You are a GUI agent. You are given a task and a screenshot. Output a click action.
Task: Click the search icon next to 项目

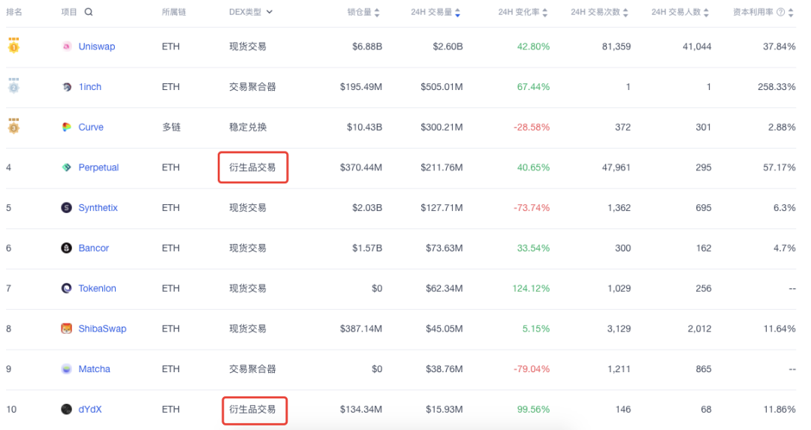point(89,12)
